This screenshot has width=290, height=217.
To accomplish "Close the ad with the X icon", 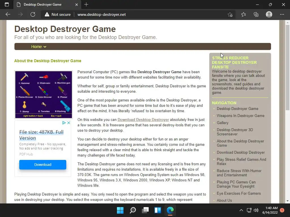I will click(69, 123).
